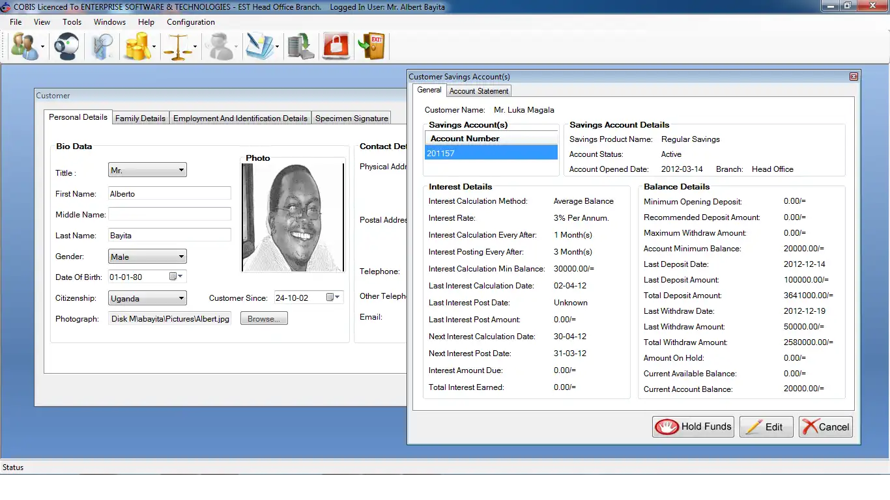Click the red padlock lock toolbar icon
890x500 pixels.
point(336,46)
